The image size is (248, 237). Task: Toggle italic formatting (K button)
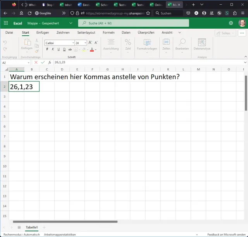53,49
